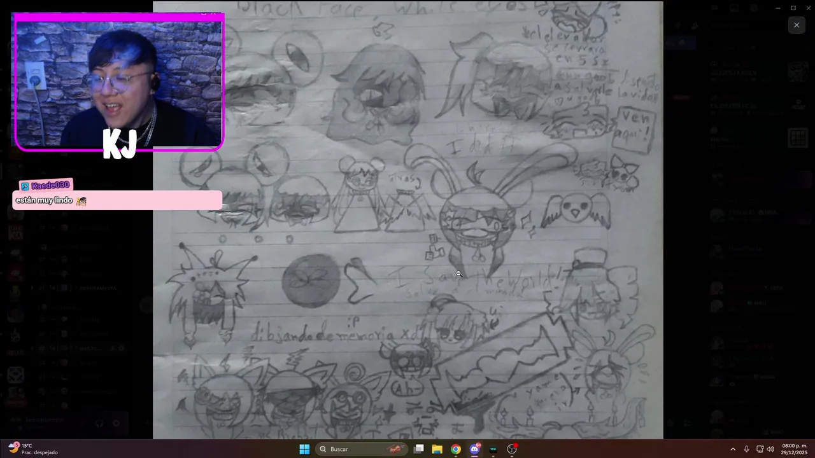Expand the hidden system tray icons
Viewport: 815px width, 458px height.
(x=733, y=449)
